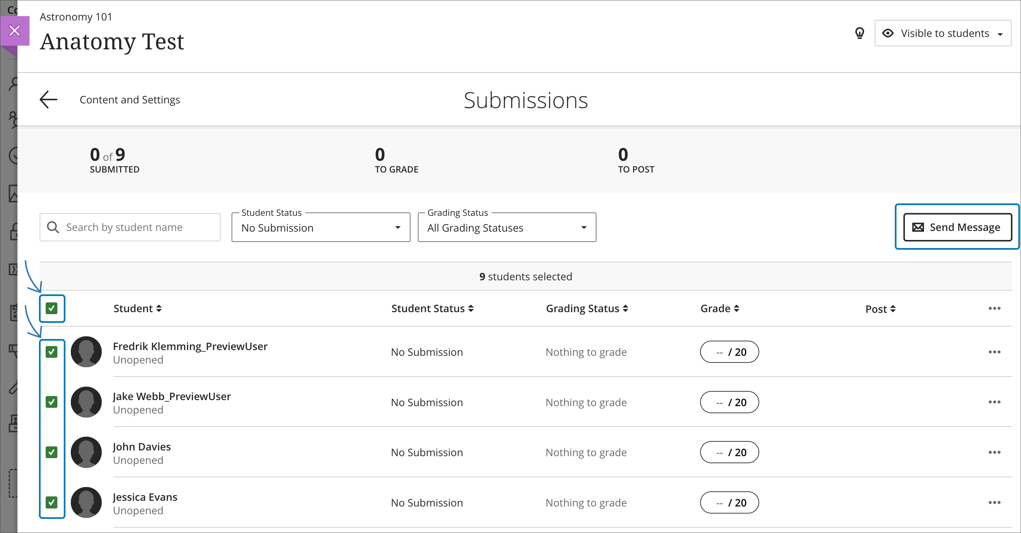Click Jessica Evans' profile avatar

click(86, 502)
